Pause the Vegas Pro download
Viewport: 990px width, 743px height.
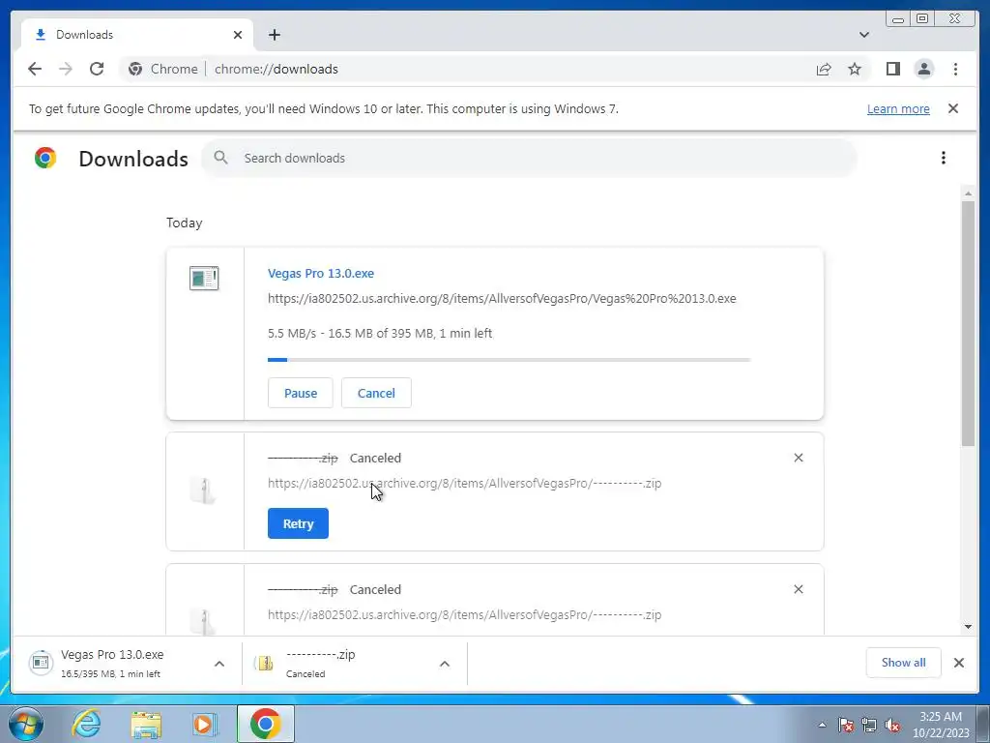coord(301,393)
